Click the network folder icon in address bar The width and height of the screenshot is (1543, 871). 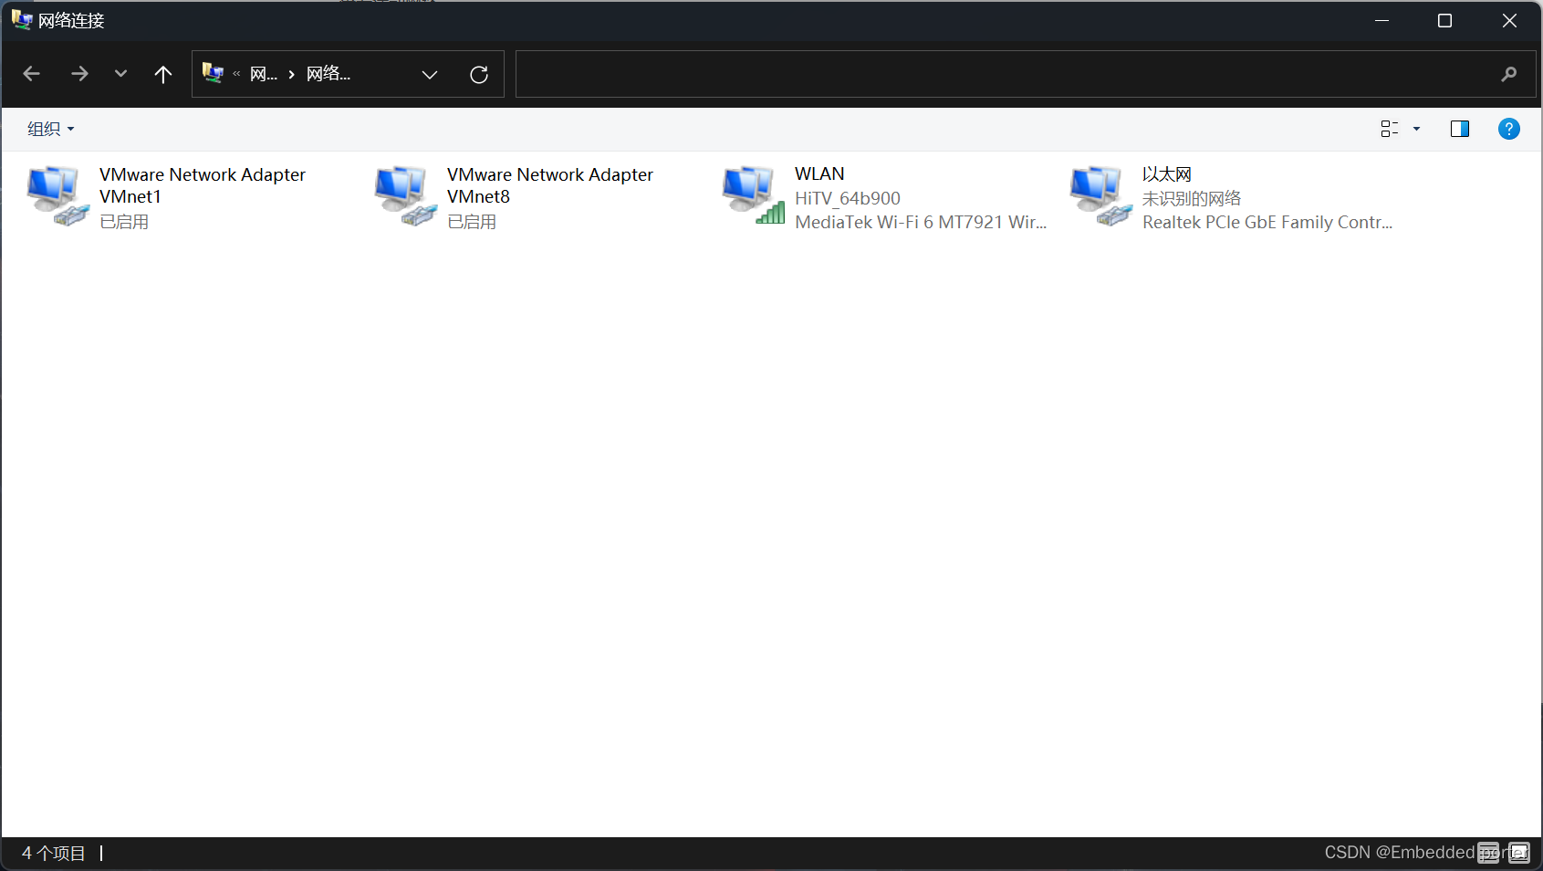click(214, 73)
